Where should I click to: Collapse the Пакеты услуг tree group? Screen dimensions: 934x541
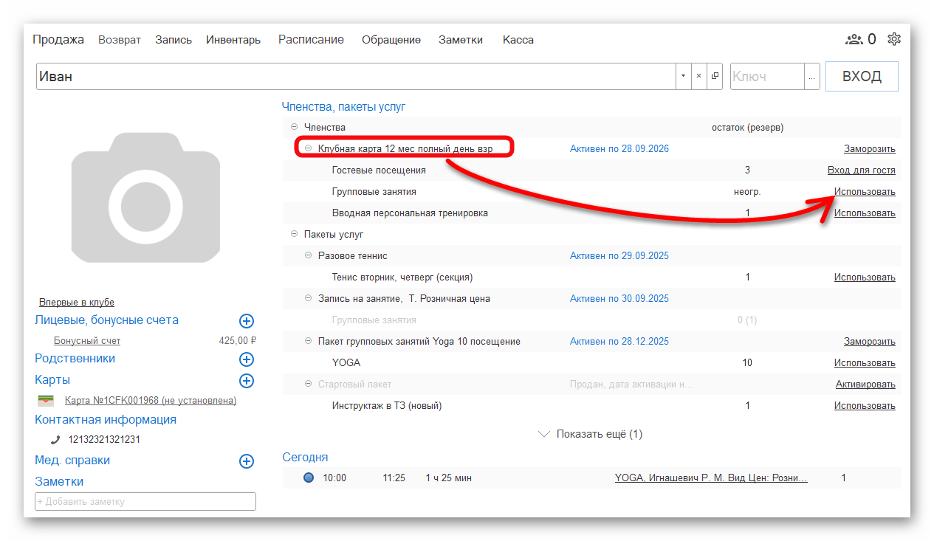click(x=294, y=235)
